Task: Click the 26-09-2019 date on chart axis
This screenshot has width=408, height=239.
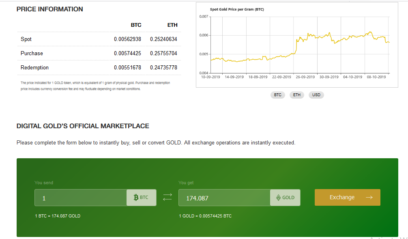Action: pyautogui.click(x=305, y=77)
